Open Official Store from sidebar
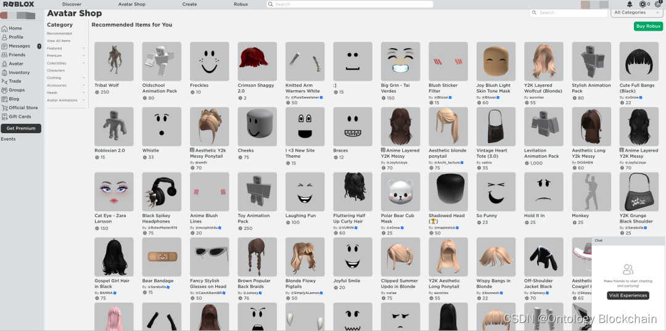Image resolution: width=666 pixels, height=331 pixels. [x=20, y=108]
